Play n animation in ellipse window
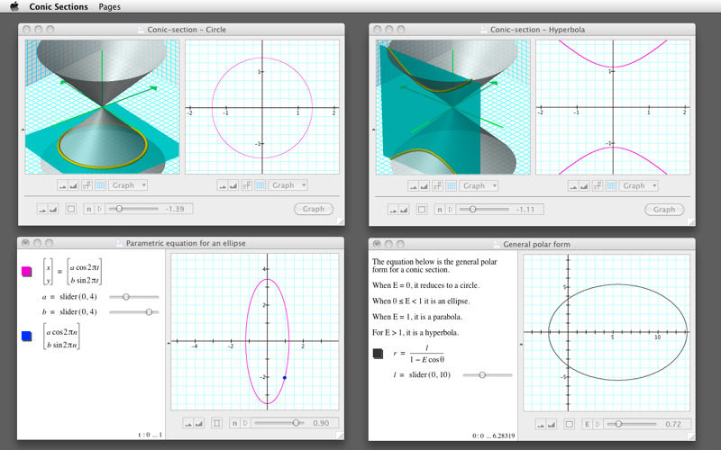This screenshot has height=450, width=721. 245,423
